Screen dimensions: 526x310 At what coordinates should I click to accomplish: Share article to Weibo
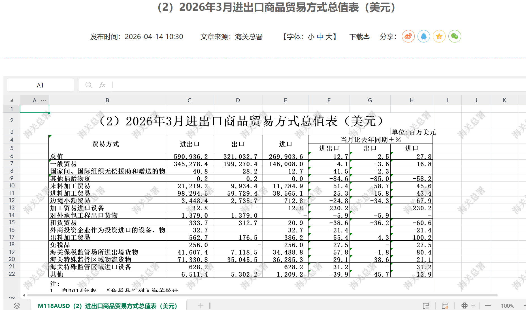click(408, 37)
